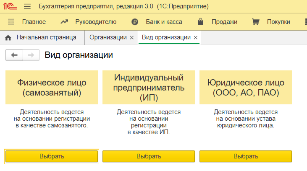Viewport: 307px width, 171px height.
Task: Close the Вид организации tab
Action: (x=195, y=38)
